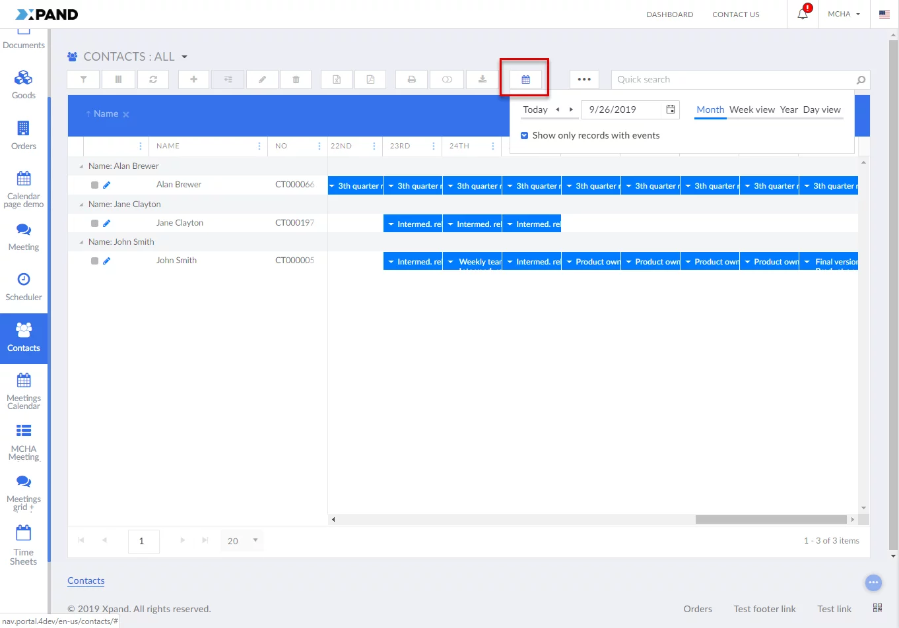The height and width of the screenshot is (628, 899).
Task: Toggle the calendar view toolbar button
Action: (525, 80)
